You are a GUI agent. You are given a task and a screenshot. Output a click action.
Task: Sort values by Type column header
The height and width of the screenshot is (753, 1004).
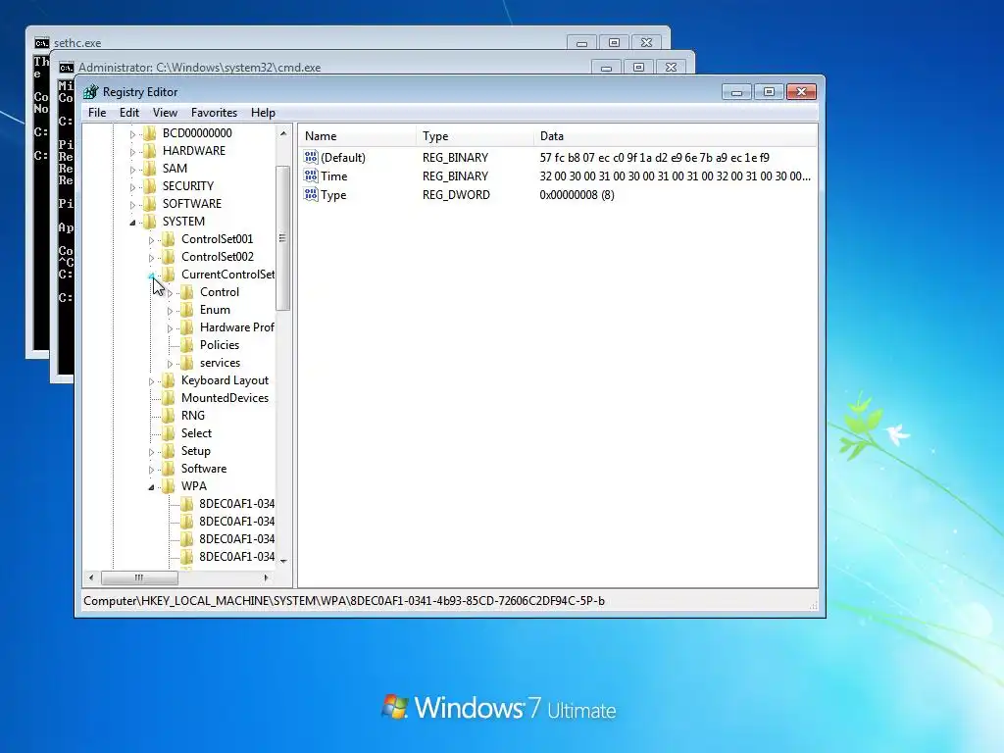(475, 135)
